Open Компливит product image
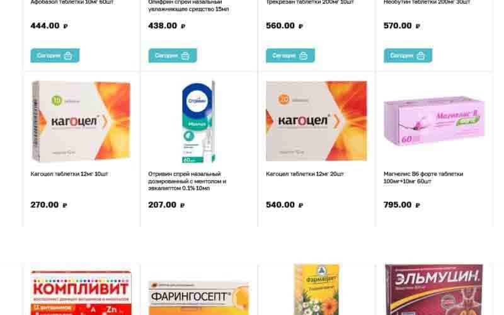Viewport: 504px width, 315px height. point(81,292)
